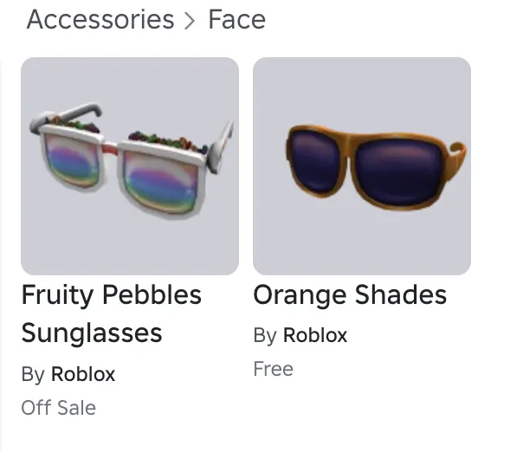The image size is (523, 452).
Task: Open the Accessories breadcrumb link
Action: point(100,20)
